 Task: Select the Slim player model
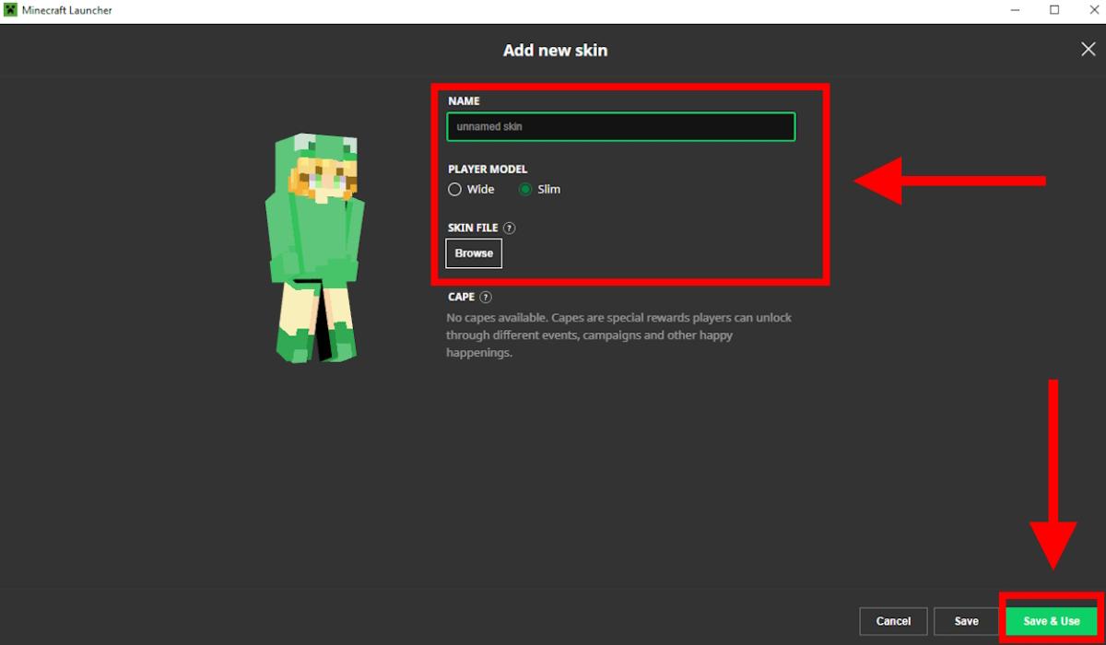524,189
